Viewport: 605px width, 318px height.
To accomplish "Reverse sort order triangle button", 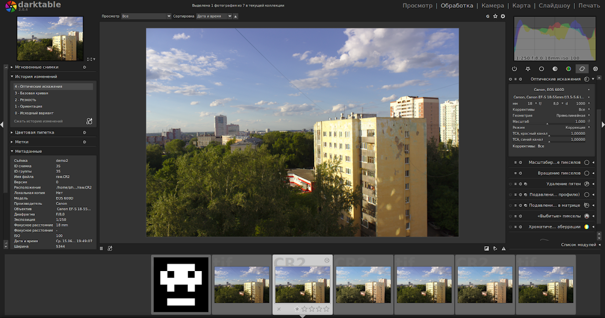I will (x=235, y=16).
